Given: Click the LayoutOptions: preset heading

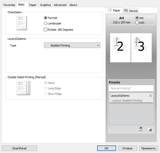Looking at the screenshot, I should pyautogui.click(x=120, y=96).
